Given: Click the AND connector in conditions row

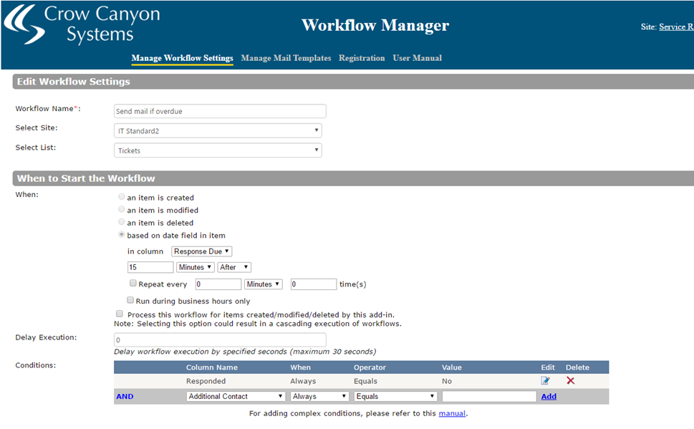Looking at the screenshot, I should pos(125,396).
